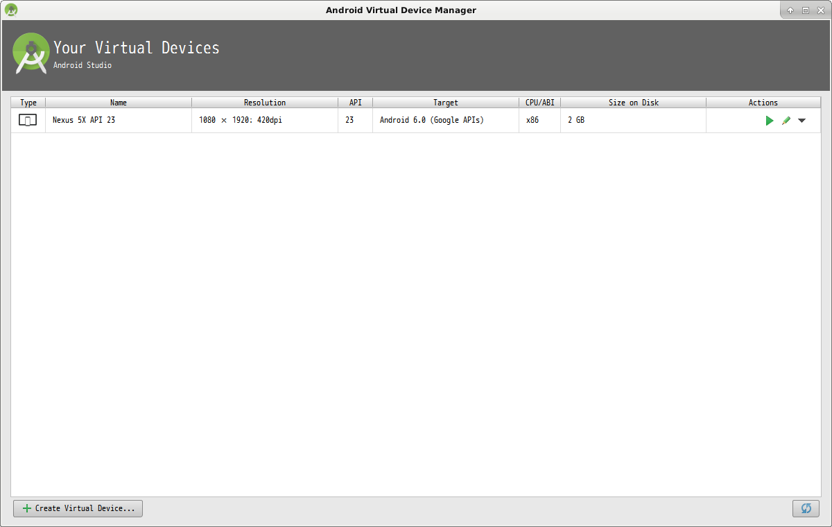Select the Android 6.0 (Google APIs) target cell

click(431, 120)
